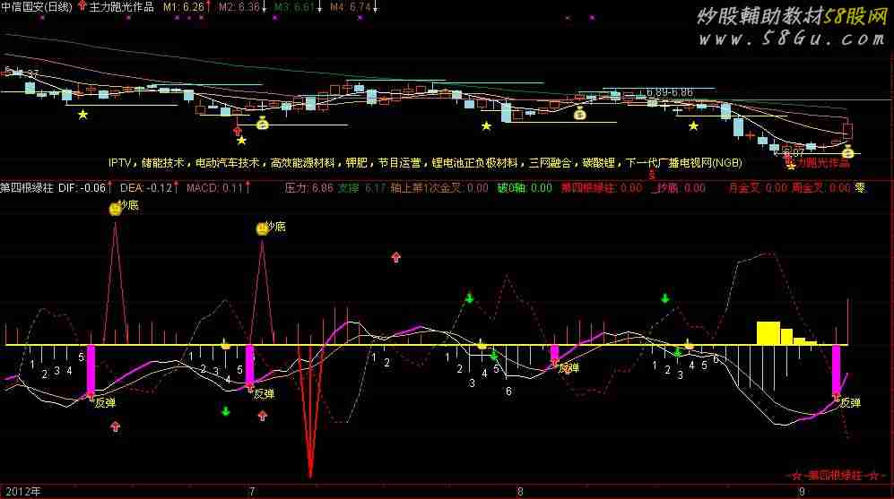894x499 pixels.
Task: Click the money bag icon just after July start
Action: click(262, 123)
